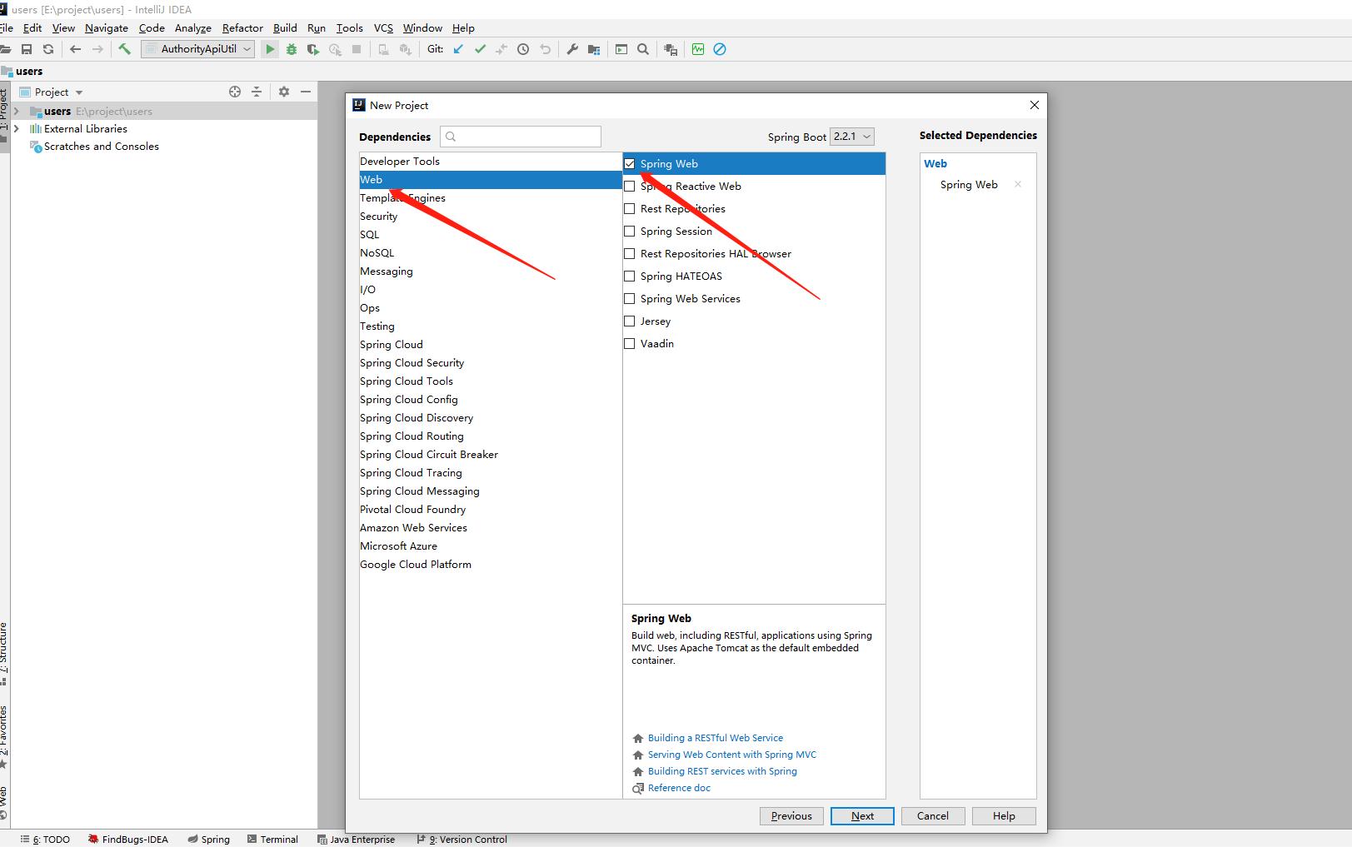This screenshot has height=847, width=1352.
Task: Check the Spring Reactive Web checkbox
Action: coord(630,187)
